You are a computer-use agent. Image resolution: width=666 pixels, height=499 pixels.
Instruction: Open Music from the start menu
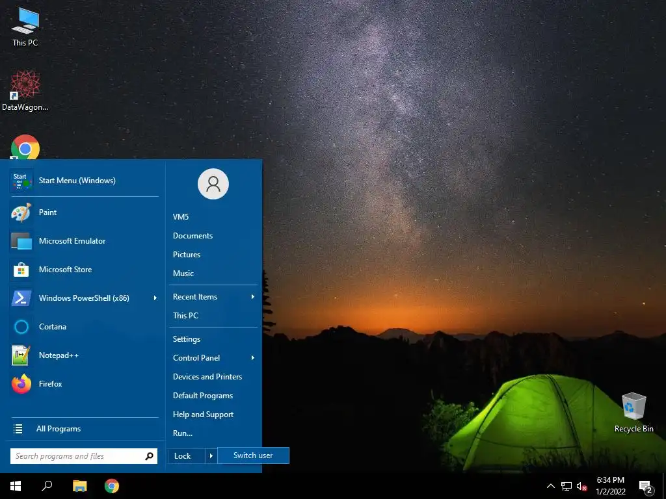[183, 274]
